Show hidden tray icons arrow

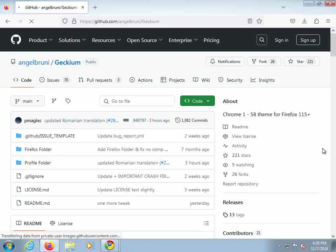click(279, 246)
